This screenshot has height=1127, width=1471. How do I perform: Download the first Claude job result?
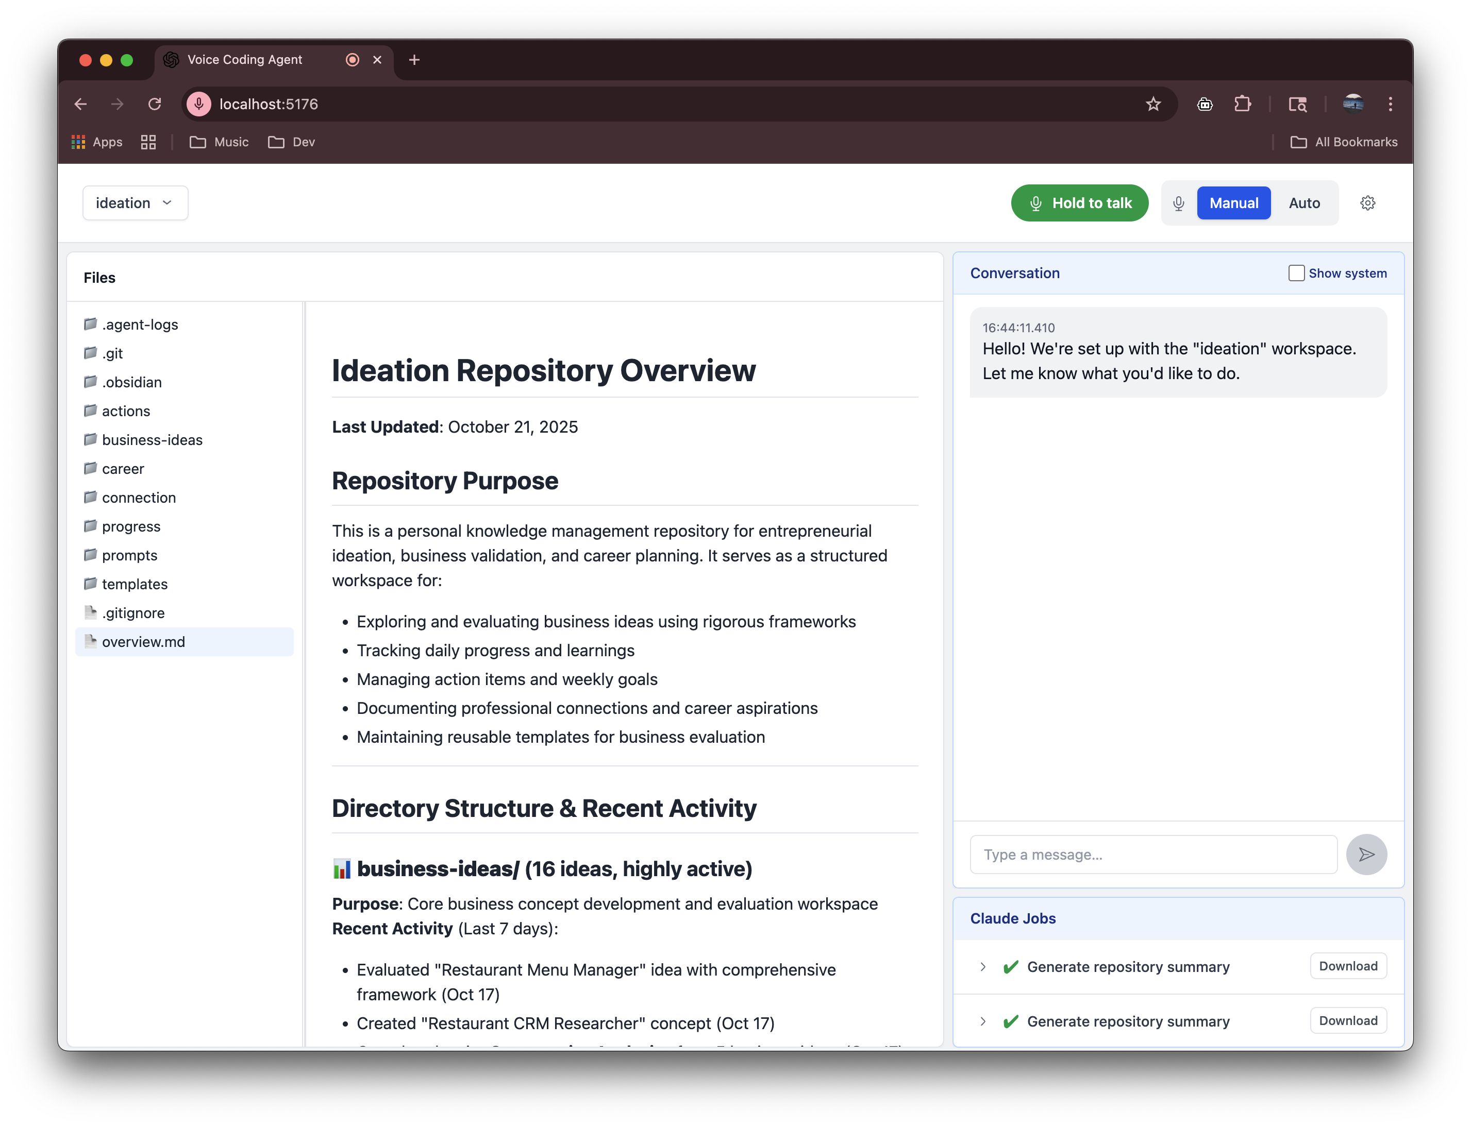1347,966
